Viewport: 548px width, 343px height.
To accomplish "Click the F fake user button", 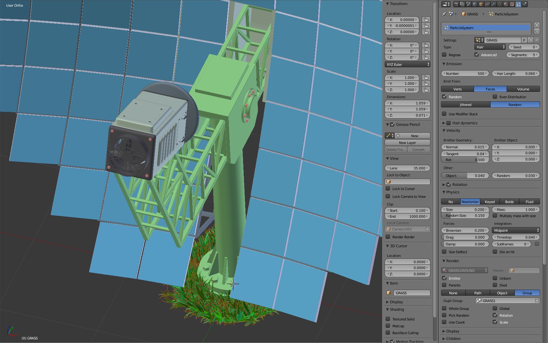I will click(x=524, y=40).
